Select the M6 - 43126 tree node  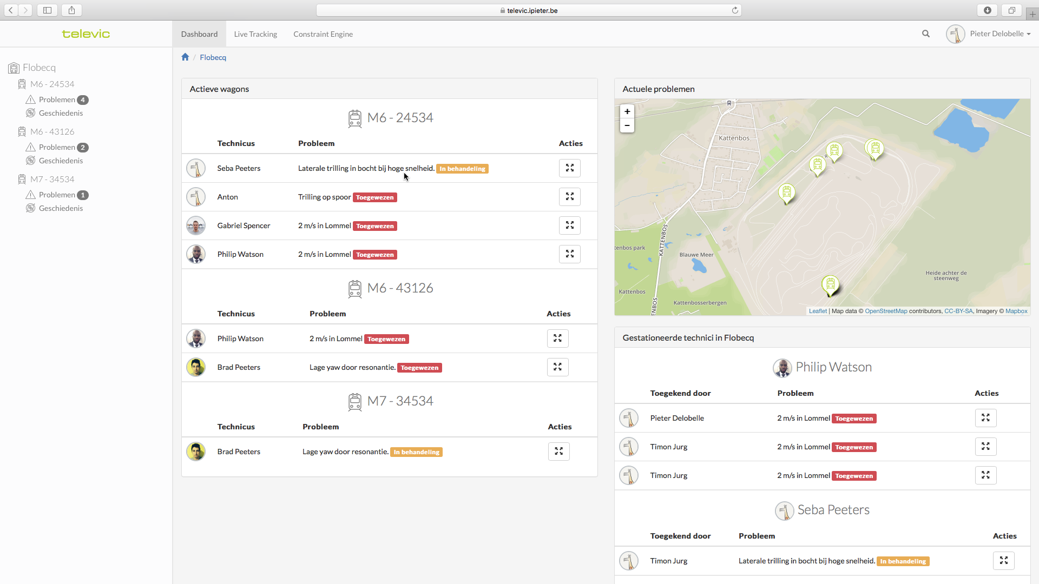pos(52,131)
